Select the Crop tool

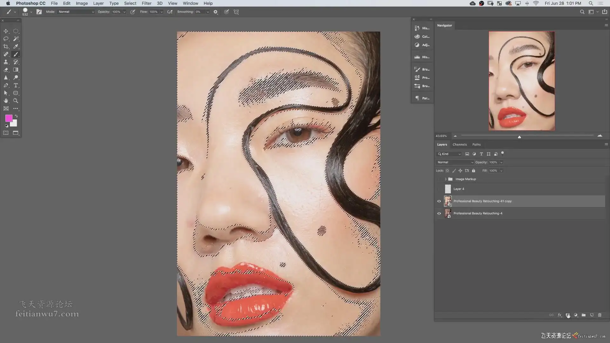pyautogui.click(x=6, y=46)
